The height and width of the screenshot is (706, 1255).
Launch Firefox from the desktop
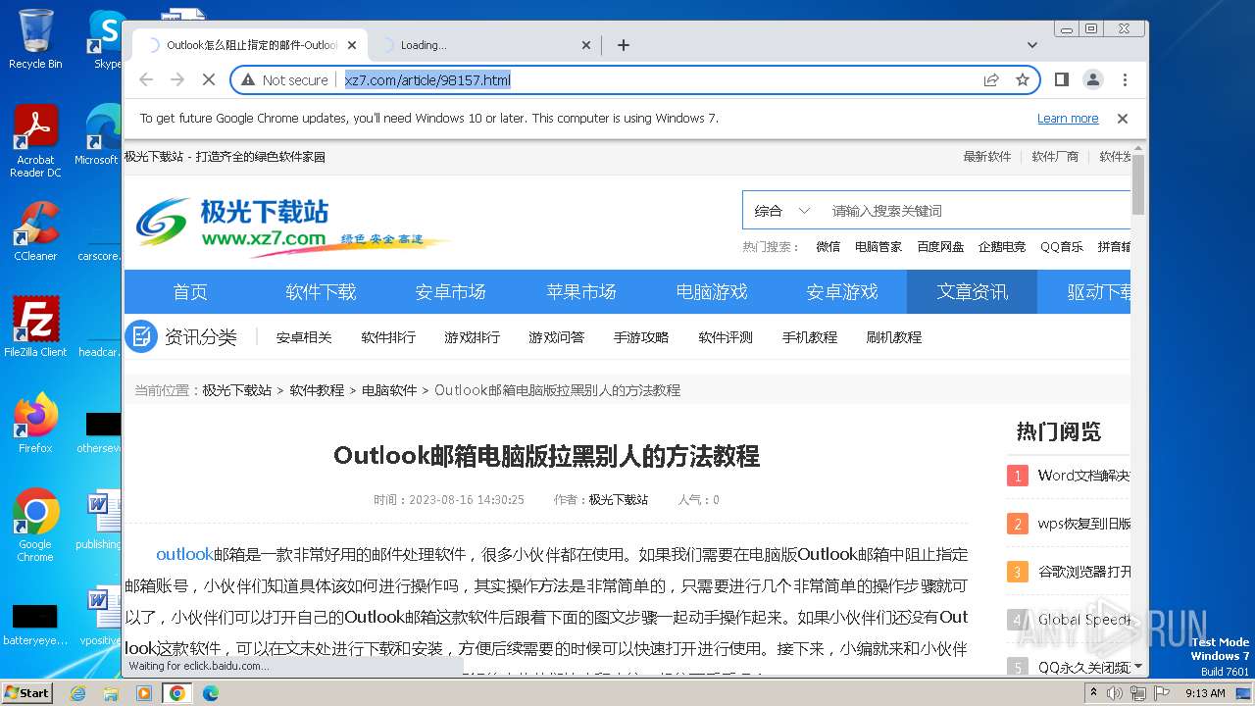coord(35,423)
